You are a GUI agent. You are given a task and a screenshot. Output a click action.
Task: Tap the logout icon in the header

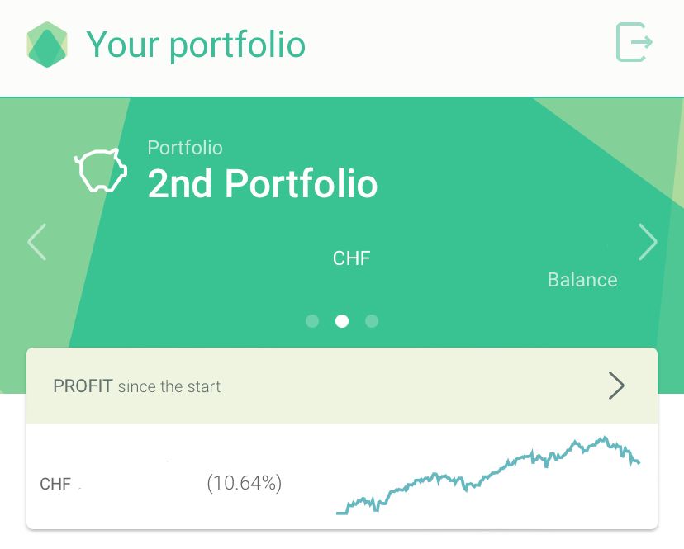(x=634, y=42)
